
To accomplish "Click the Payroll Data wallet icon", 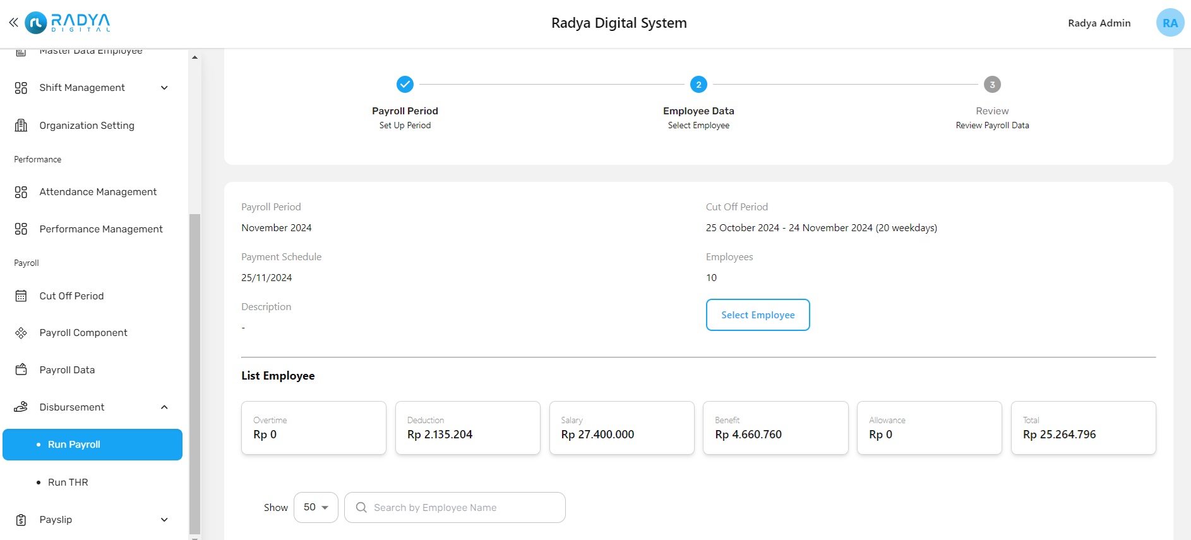I will coord(21,369).
